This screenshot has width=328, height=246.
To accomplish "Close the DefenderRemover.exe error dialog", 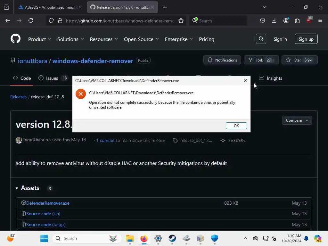I will point(246,80).
